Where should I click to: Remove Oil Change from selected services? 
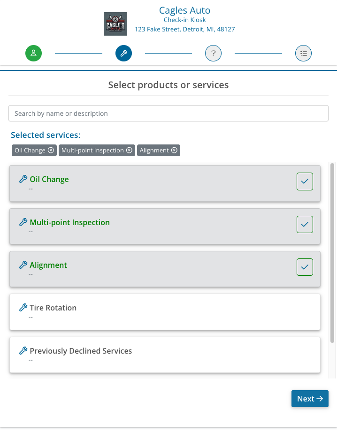(49, 151)
